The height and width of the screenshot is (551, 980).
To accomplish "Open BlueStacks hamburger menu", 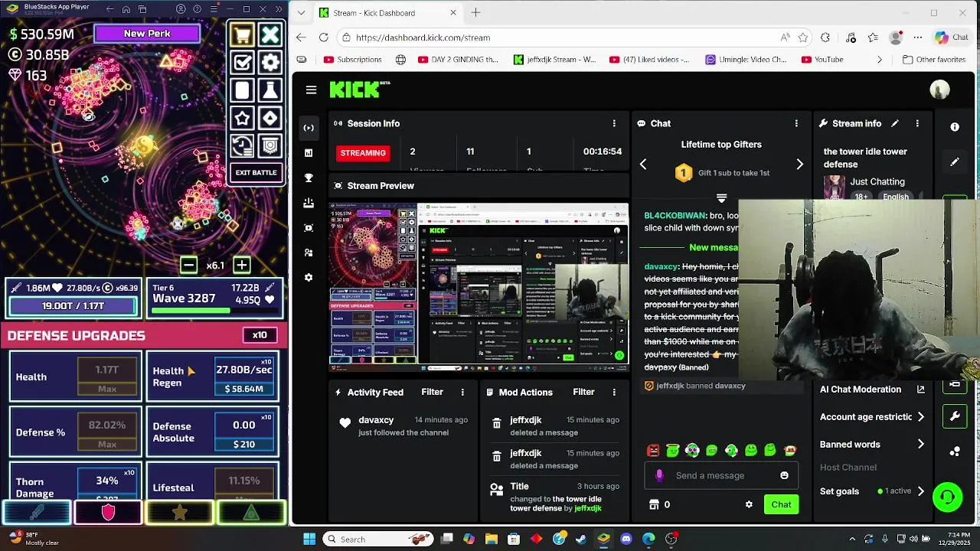I will pyautogui.click(x=214, y=9).
